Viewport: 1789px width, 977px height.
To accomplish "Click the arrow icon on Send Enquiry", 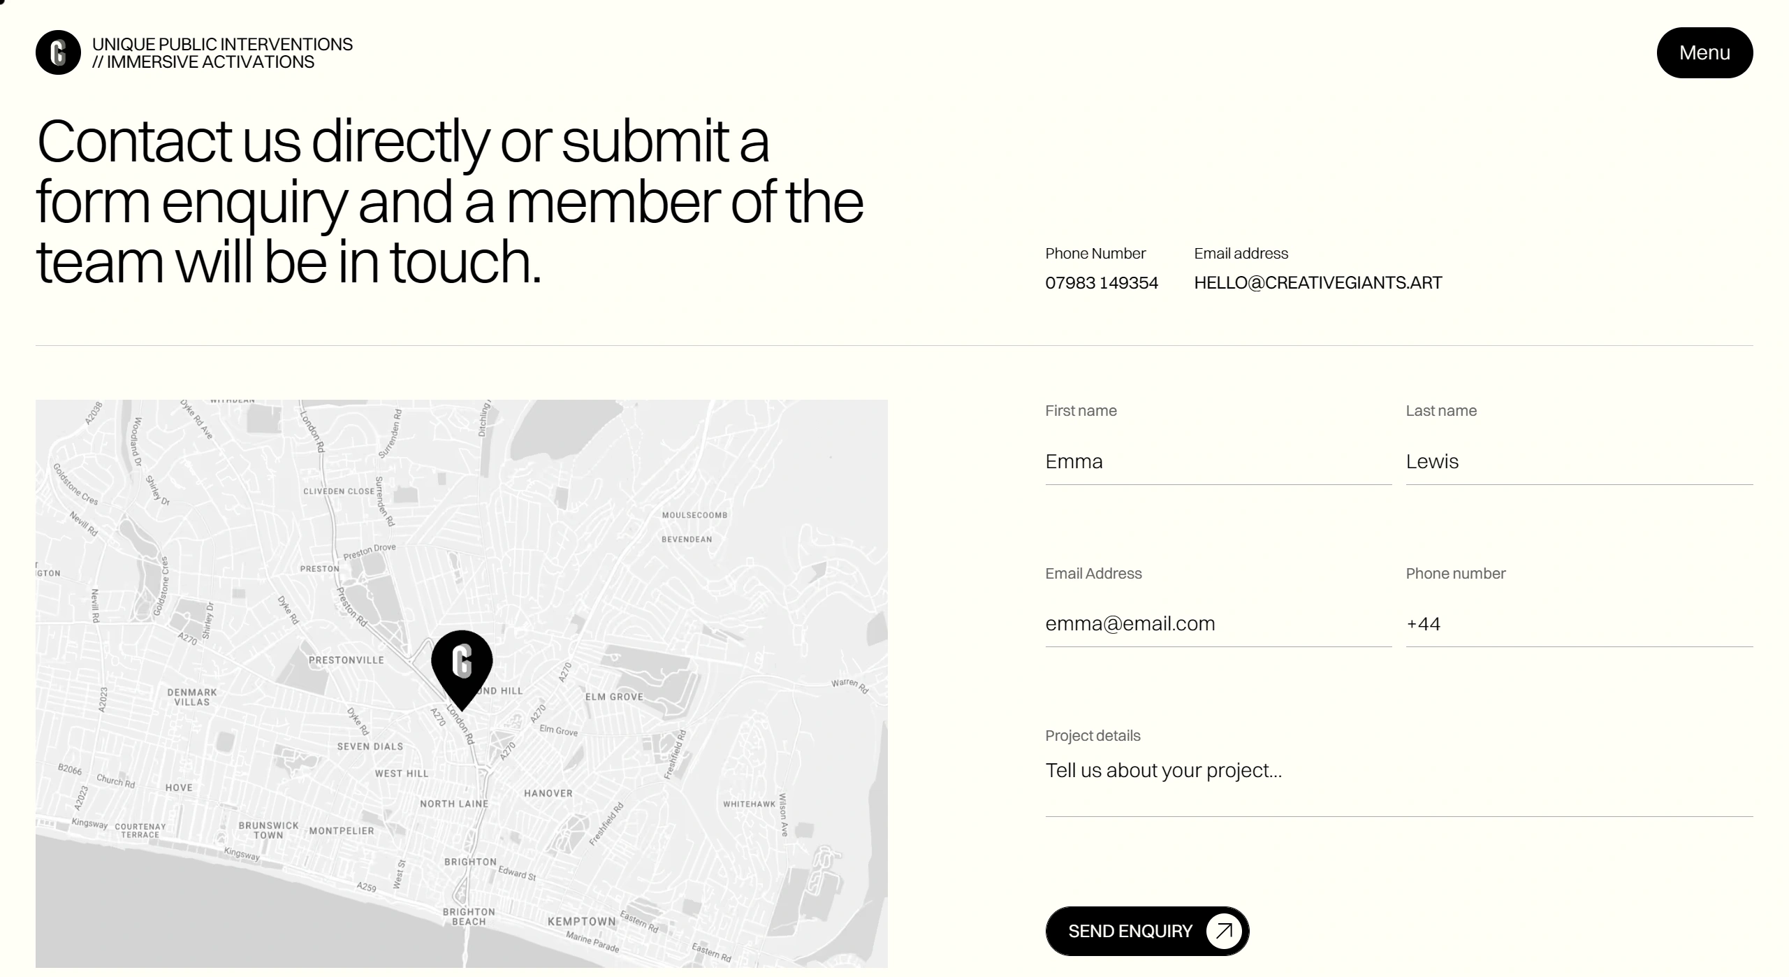I will (x=1223, y=931).
